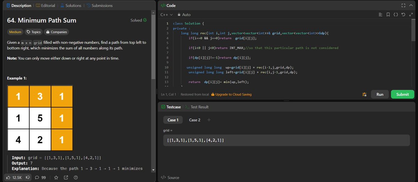Viewport: 418px width, 182px height.
Task: Open C++ language dropdown
Action: tap(167, 15)
